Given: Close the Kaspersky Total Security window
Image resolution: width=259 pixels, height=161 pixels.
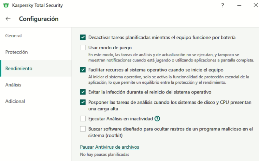Looking at the screenshot, I should 255,6.
